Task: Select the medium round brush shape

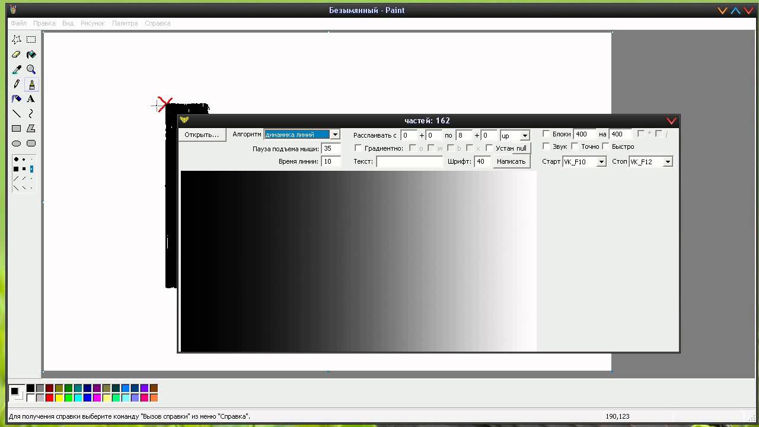Action: tap(24, 160)
